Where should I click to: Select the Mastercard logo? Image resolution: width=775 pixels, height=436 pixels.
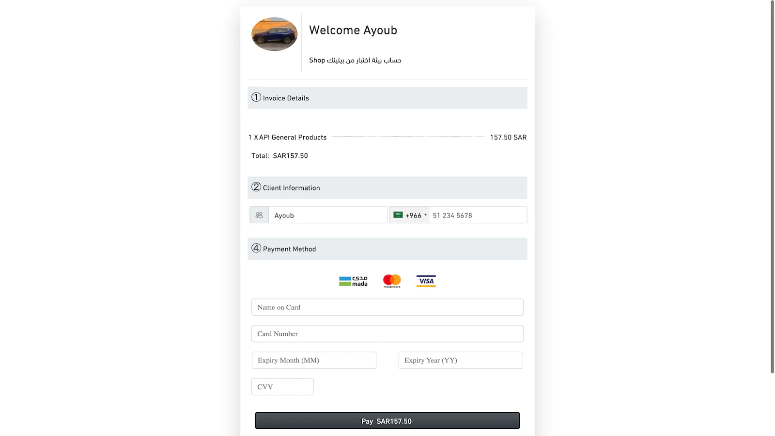click(x=392, y=281)
